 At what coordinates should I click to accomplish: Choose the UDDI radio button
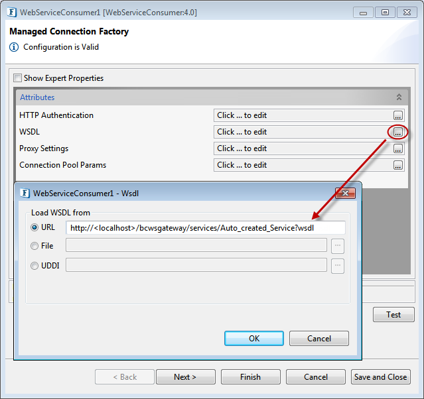35,266
